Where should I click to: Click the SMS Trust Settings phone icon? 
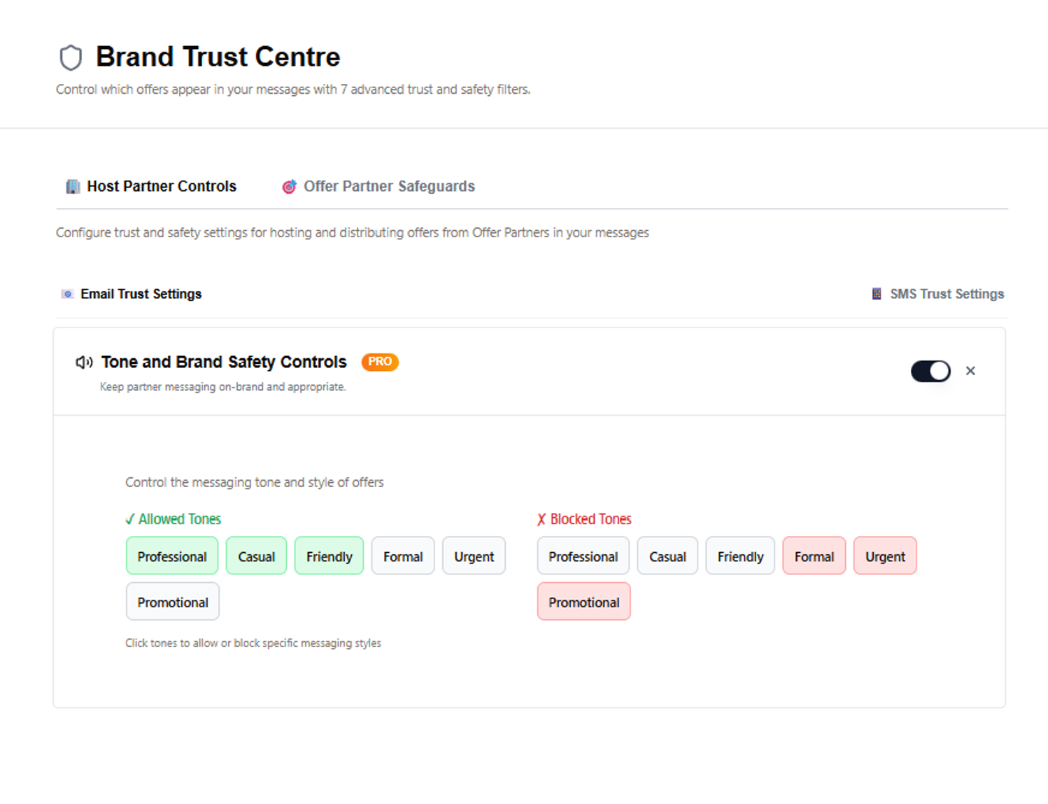pyautogui.click(x=877, y=294)
